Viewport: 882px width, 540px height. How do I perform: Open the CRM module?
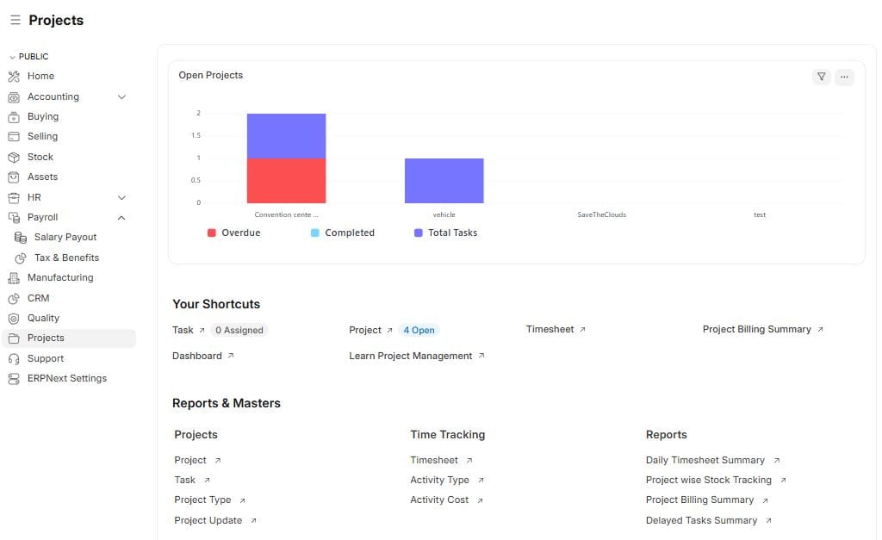pyautogui.click(x=39, y=297)
